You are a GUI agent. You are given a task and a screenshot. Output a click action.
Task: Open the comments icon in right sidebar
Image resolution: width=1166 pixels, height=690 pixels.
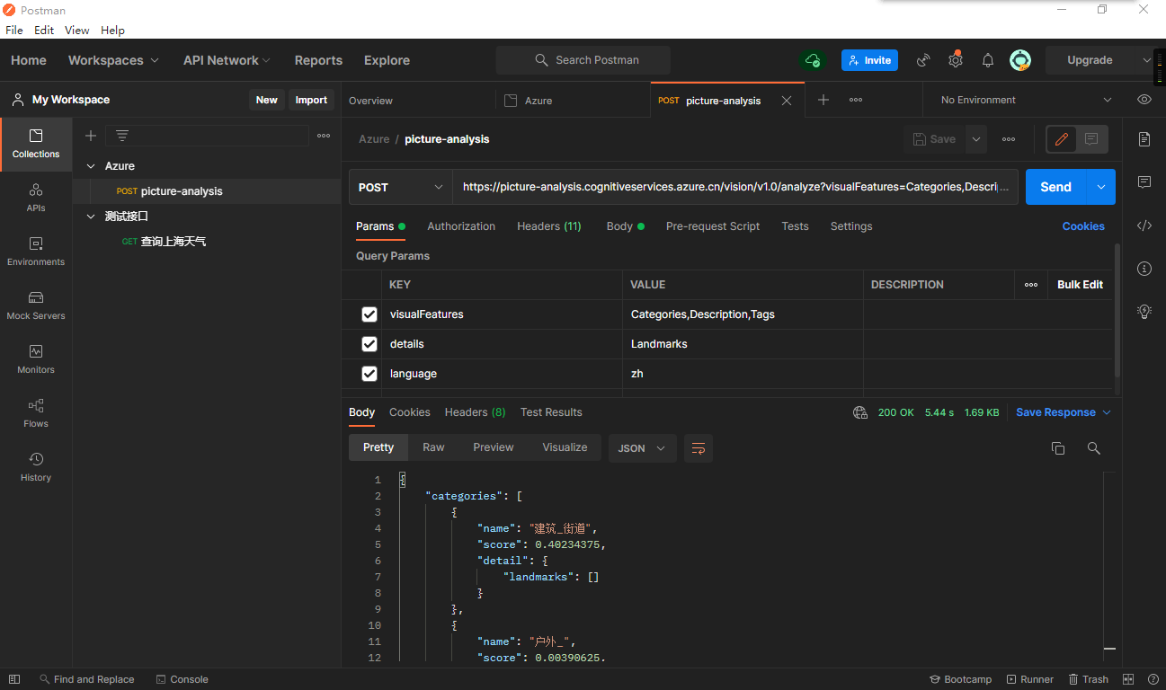tap(1144, 182)
